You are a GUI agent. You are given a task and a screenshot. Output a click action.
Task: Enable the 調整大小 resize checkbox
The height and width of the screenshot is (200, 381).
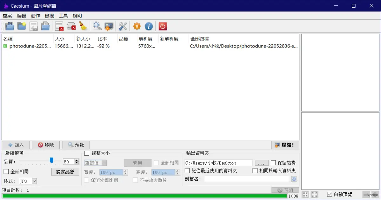click(x=87, y=153)
